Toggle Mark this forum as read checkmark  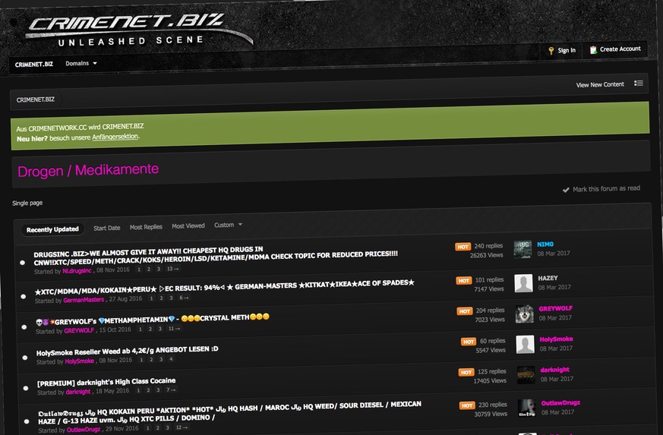[x=566, y=190]
